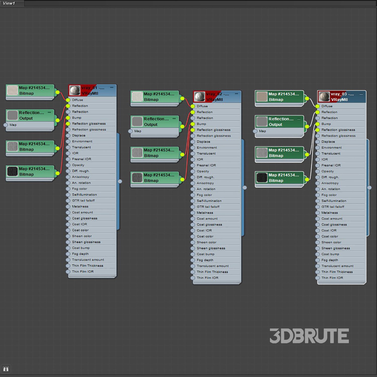Click the binoculars search icon in bottom-left corner
This screenshot has height=377, width=377.
click(6, 369)
